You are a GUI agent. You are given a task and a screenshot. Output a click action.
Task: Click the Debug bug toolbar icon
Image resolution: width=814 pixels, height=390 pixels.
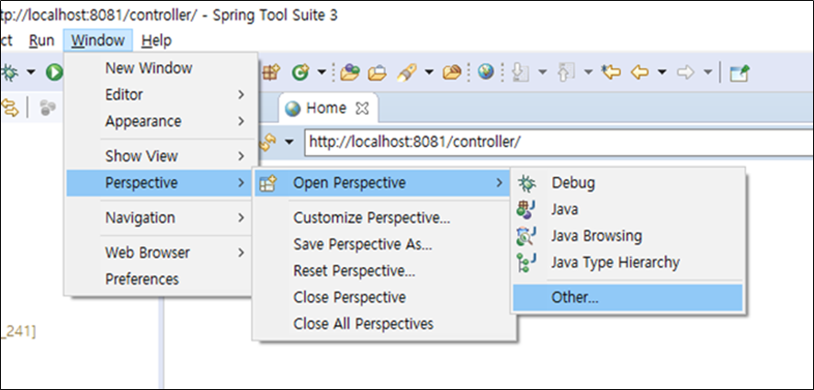pos(9,72)
